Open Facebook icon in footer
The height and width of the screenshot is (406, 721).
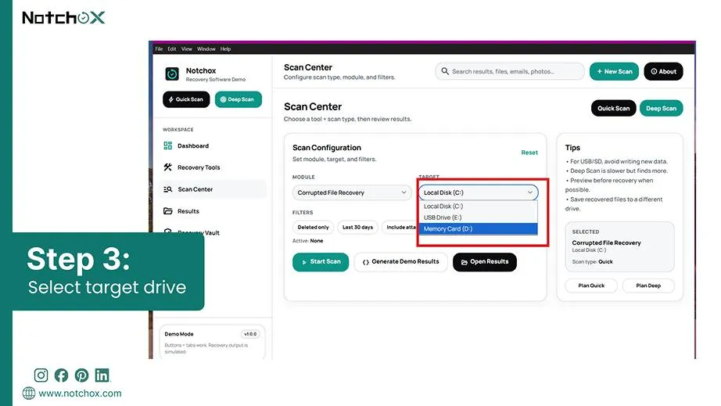(61, 375)
